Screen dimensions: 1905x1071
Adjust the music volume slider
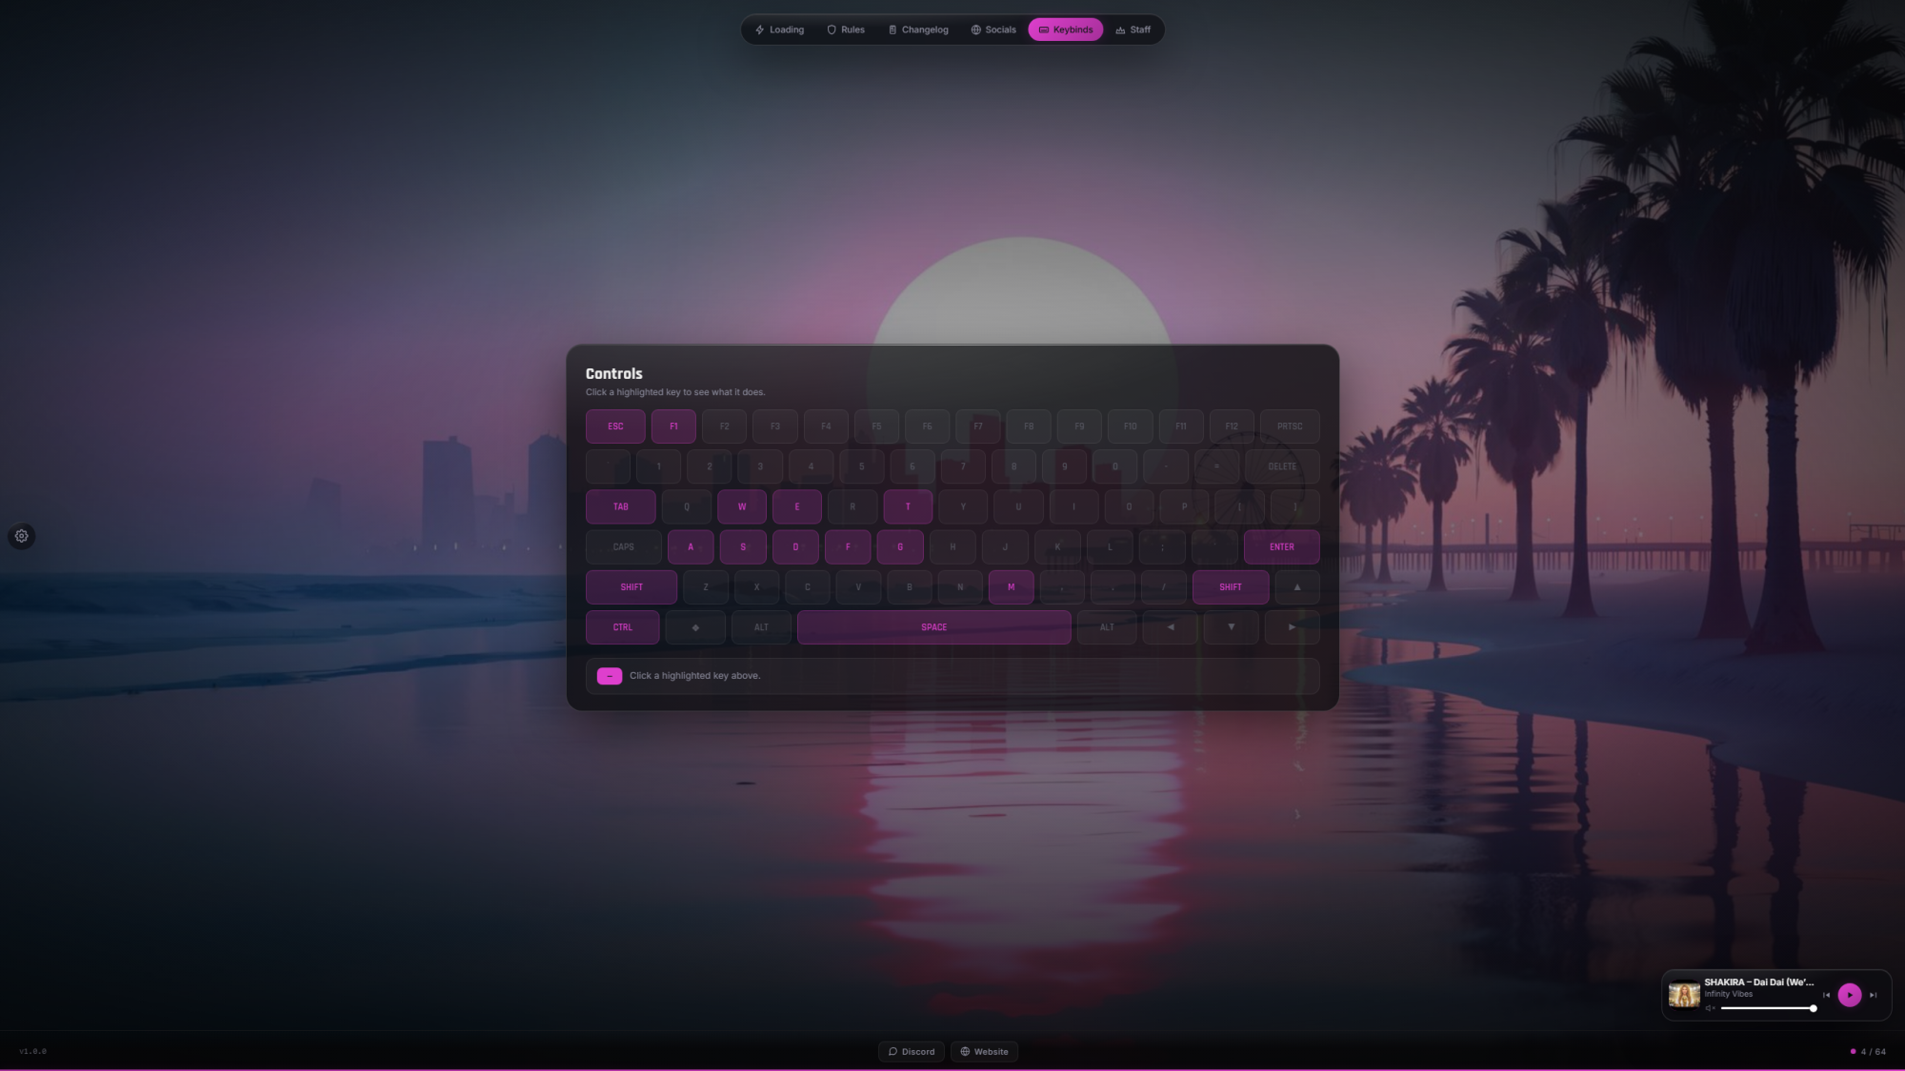click(x=1768, y=1008)
